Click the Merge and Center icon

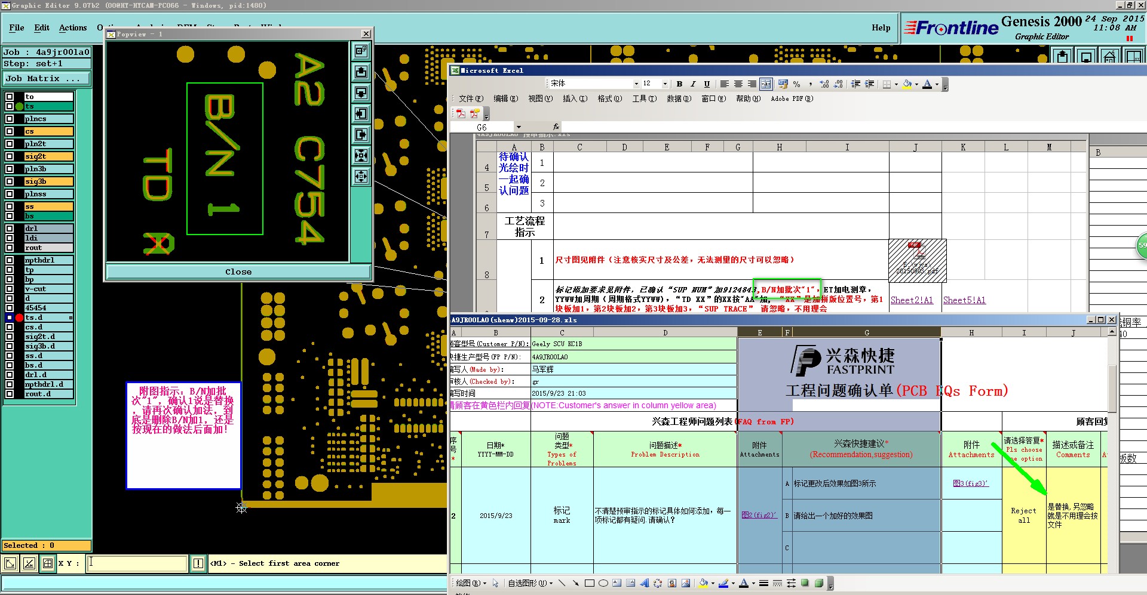coord(766,84)
